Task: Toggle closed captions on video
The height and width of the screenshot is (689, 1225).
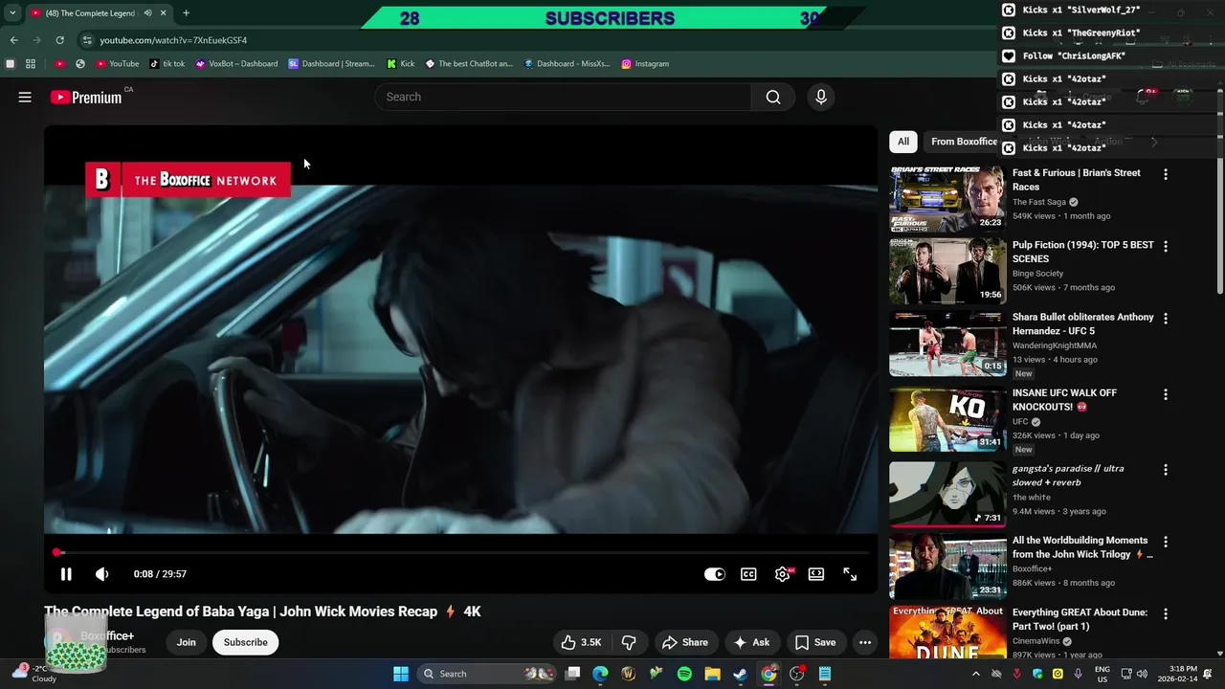Action: pyautogui.click(x=748, y=574)
